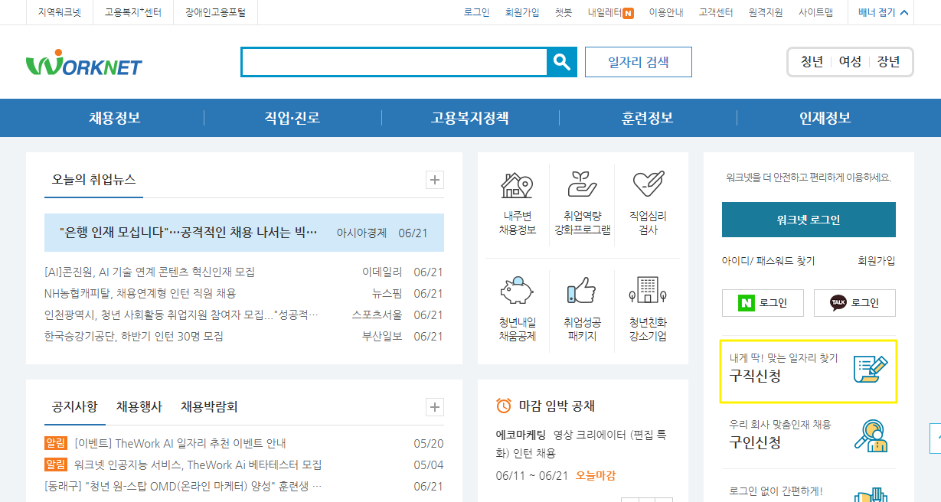941x502 pixels.
Task: Click 회원가입 in the top utility bar
Action: (522, 13)
